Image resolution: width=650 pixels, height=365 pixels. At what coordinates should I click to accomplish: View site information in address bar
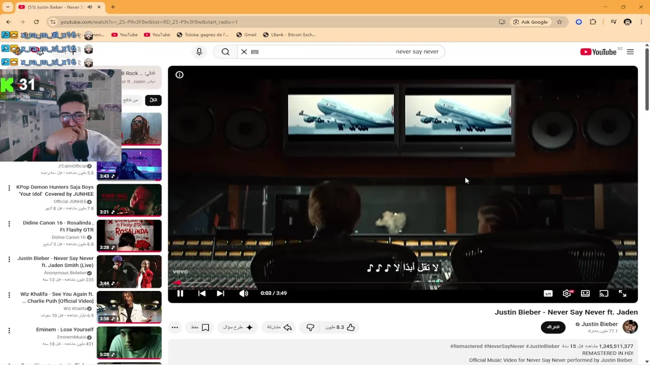tap(53, 22)
